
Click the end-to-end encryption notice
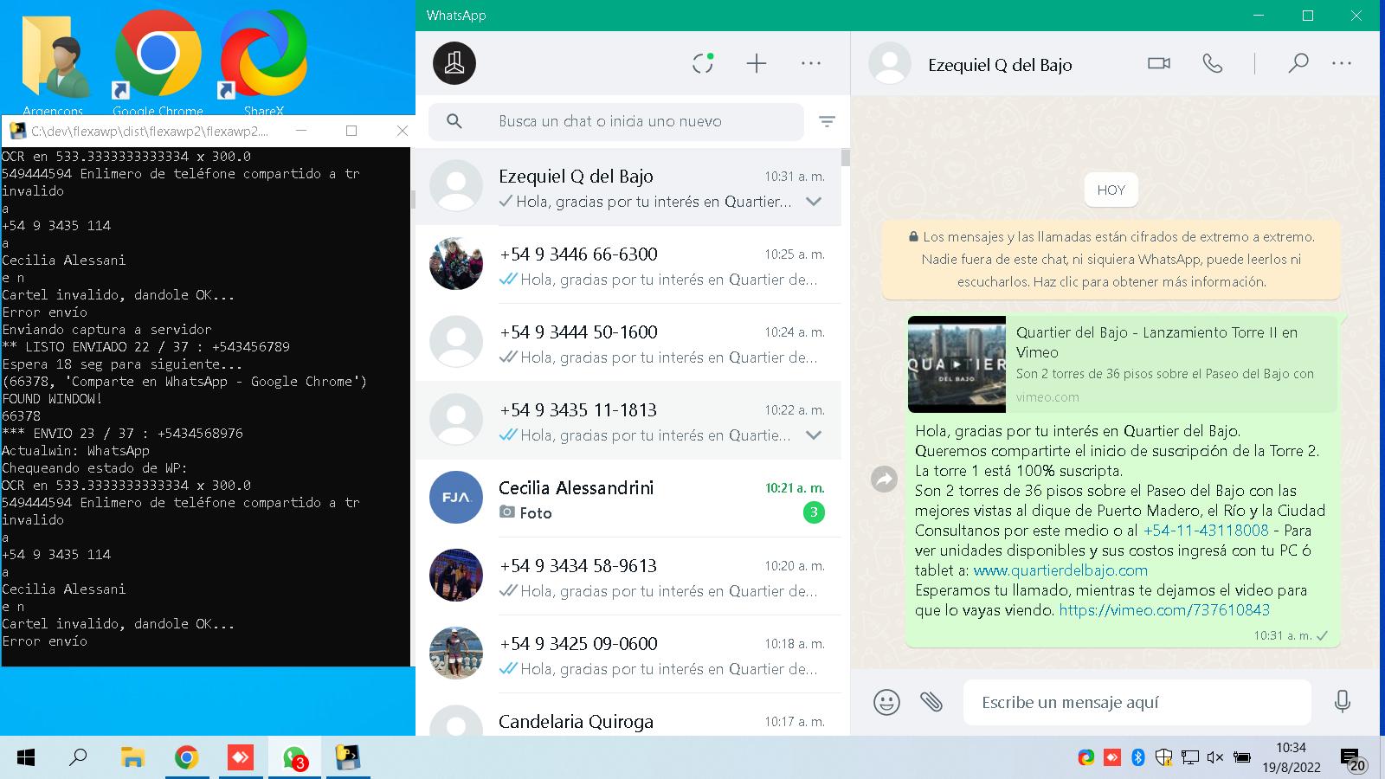pos(1111,260)
